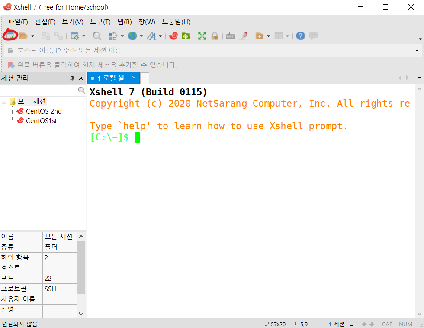This screenshot has height=328, width=424.
Task: Open the tab list dropdown arrow
Action: pyautogui.click(x=419, y=78)
